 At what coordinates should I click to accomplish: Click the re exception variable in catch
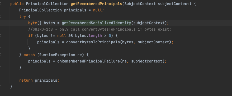point(80,55)
